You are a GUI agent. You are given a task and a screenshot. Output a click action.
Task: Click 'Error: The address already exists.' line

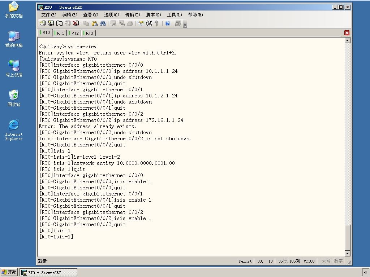87,126
